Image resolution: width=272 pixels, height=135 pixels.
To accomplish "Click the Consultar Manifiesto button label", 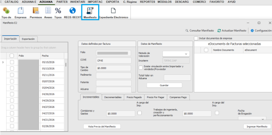I will coord(201,31).
